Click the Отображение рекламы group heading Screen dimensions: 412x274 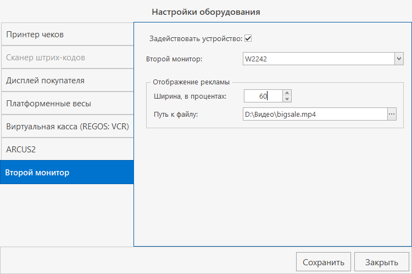[x=191, y=82]
